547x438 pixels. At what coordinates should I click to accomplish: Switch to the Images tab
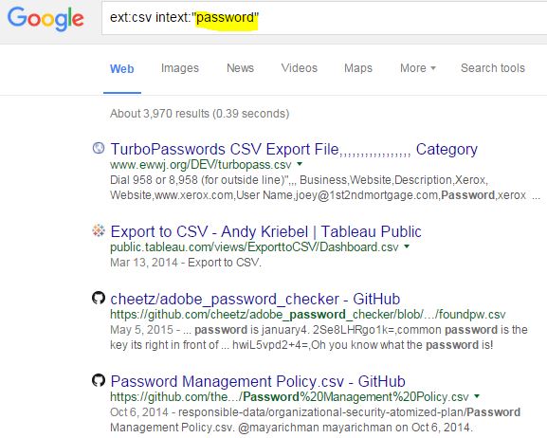(x=180, y=68)
